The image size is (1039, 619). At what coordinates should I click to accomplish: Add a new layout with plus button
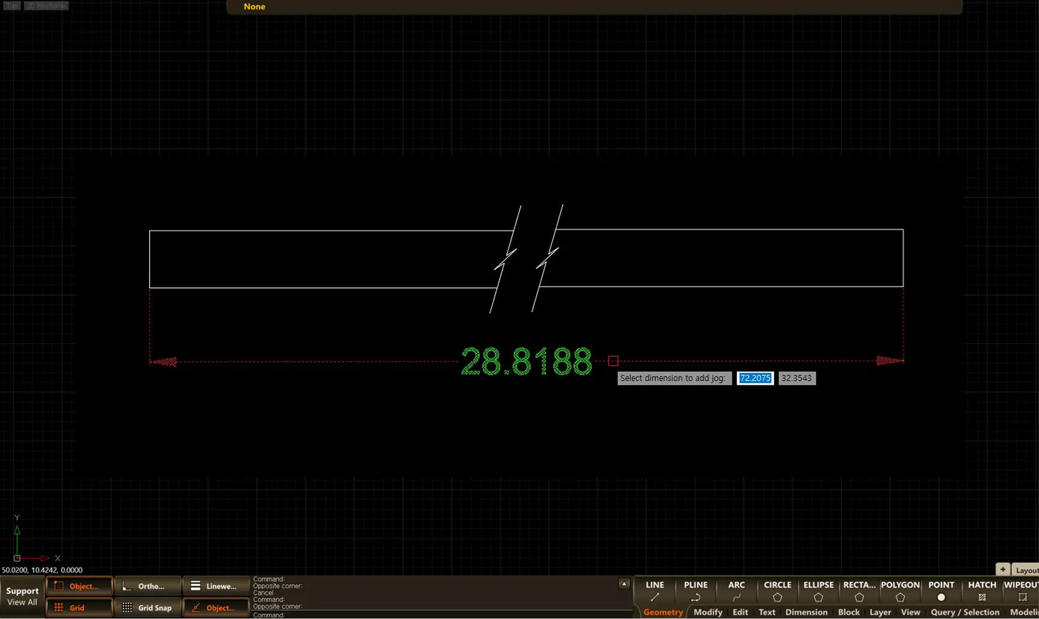pyautogui.click(x=1002, y=569)
